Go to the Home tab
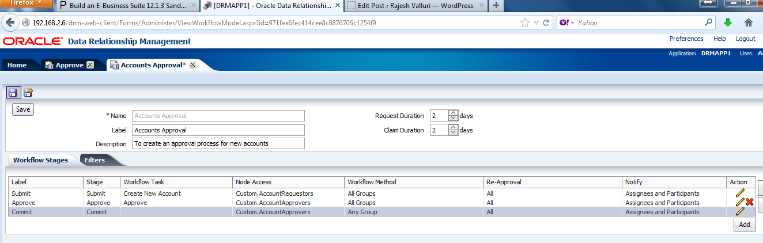 point(17,65)
